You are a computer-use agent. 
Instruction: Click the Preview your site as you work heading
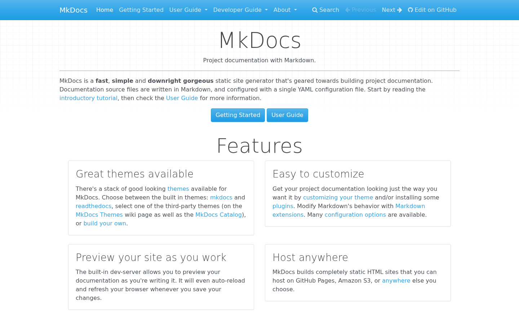(x=151, y=257)
